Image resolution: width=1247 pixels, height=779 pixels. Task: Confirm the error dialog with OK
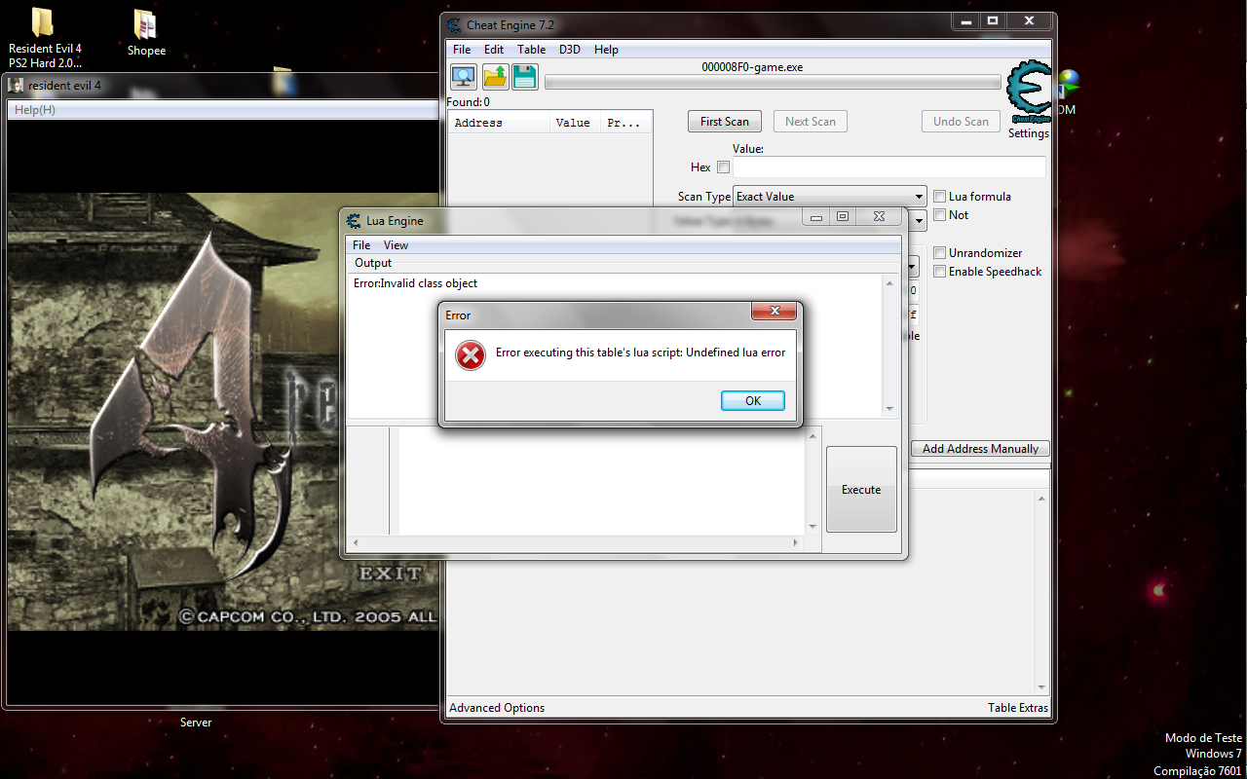[753, 401]
